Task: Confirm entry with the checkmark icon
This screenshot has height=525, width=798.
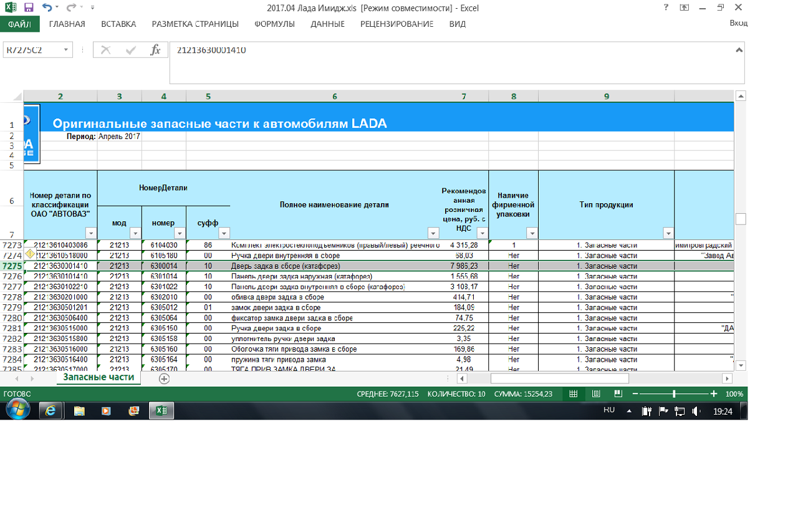Action: 131,50
